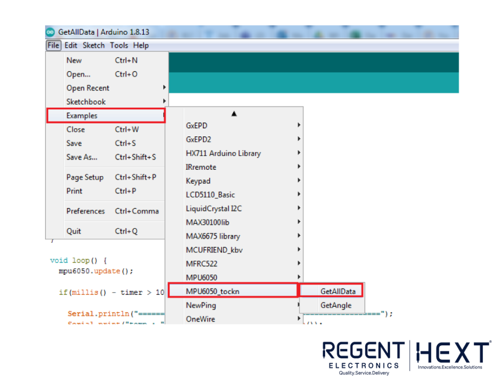Choose Close in File menu

tap(106, 130)
